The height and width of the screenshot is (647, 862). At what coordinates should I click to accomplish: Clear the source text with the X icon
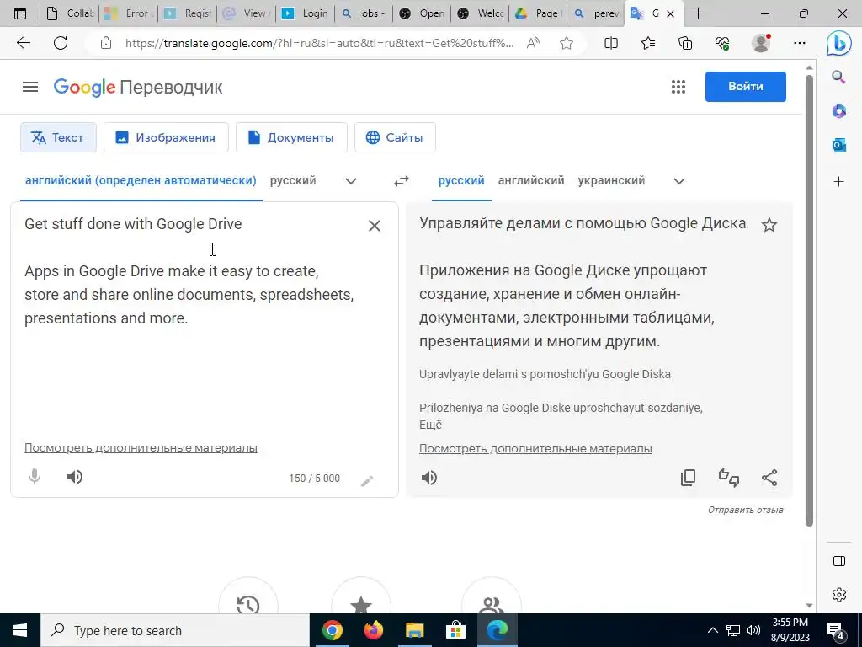[x=375, y=226]
